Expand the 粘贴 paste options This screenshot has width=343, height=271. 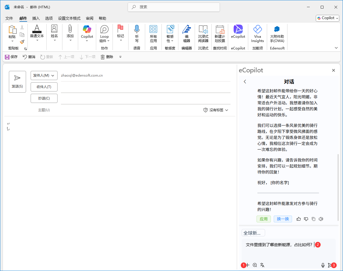coord(12,41)
